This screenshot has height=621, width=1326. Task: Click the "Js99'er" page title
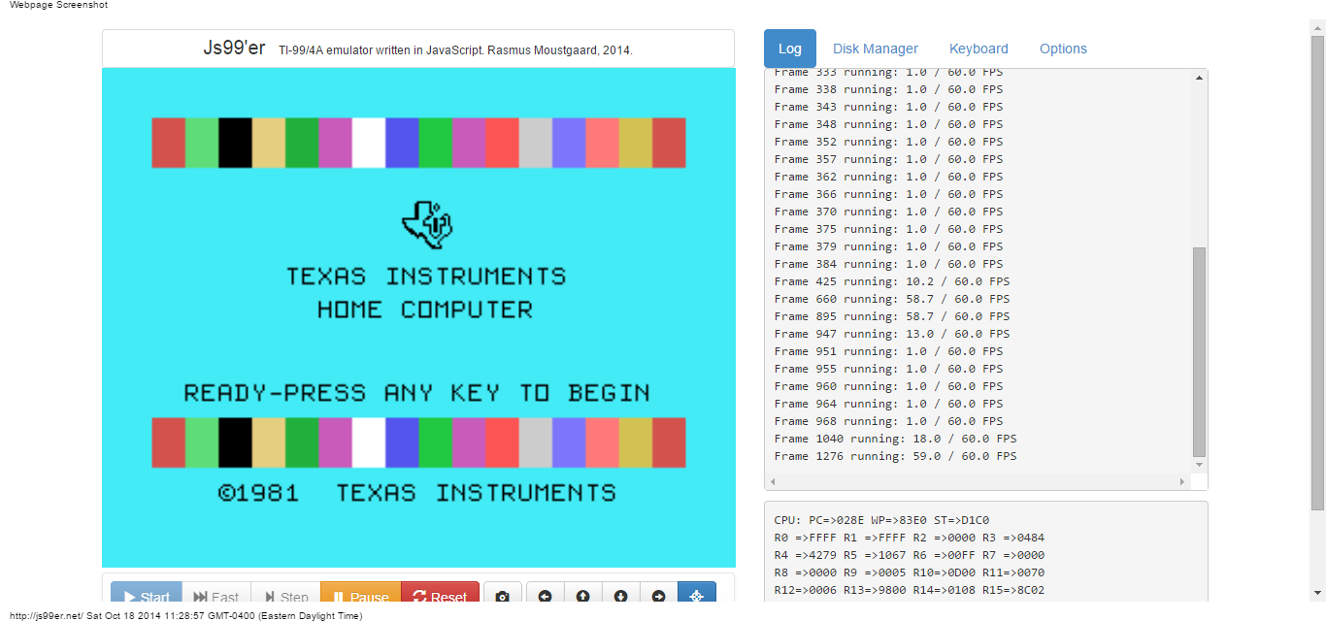[x=234, y=48]
